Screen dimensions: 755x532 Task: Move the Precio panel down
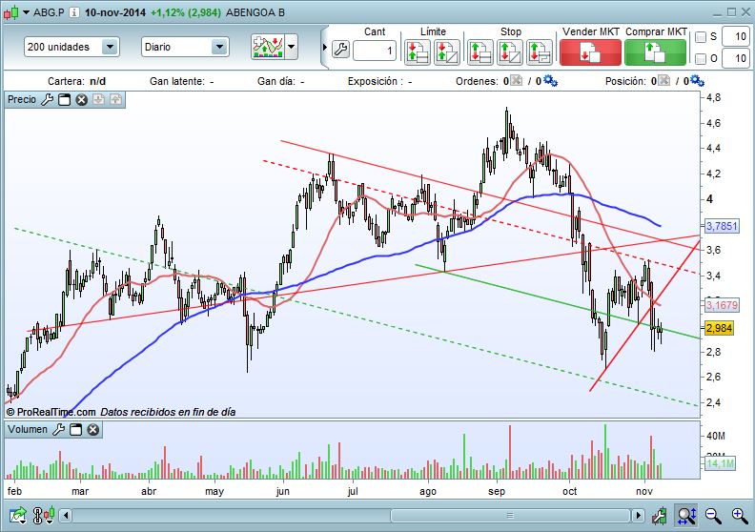pos(99,100)
